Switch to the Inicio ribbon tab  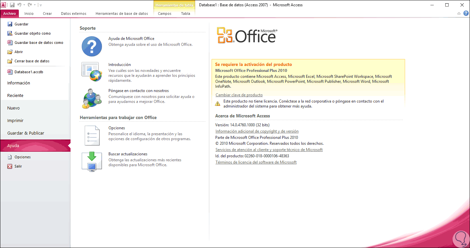29,14
